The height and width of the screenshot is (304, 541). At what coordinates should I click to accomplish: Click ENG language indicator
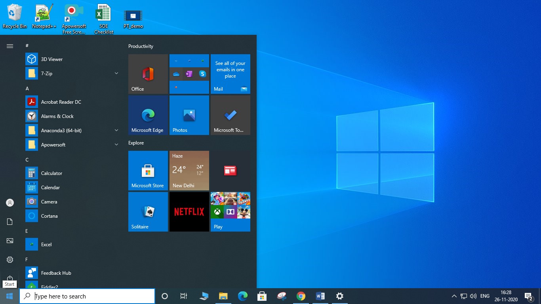[485, 296]
